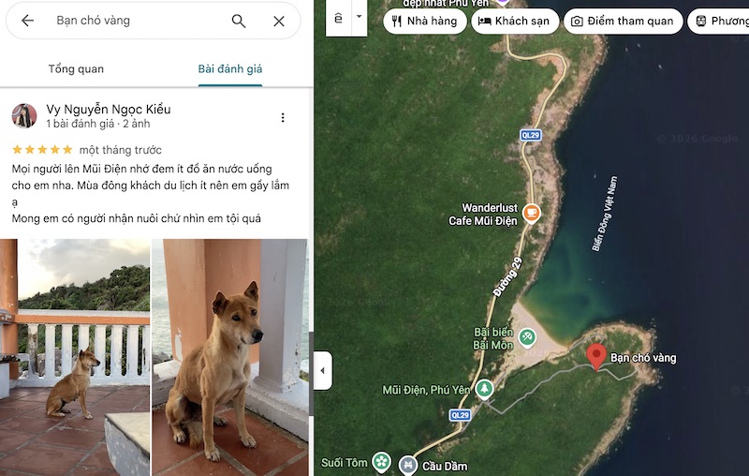Select the red Bạn chó vàng pin
Image resolution: width=749 pixels, height=476 pixels.
pos(596,356)
